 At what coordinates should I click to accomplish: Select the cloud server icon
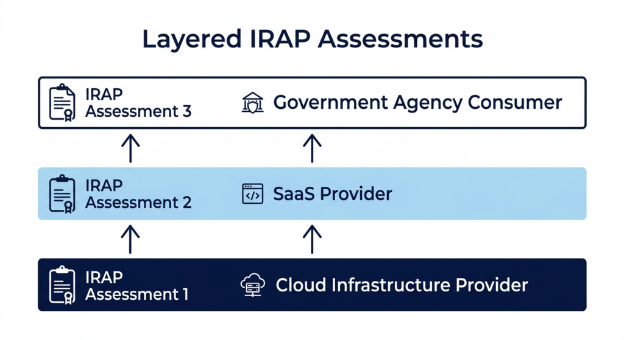(x=253, y=285)
